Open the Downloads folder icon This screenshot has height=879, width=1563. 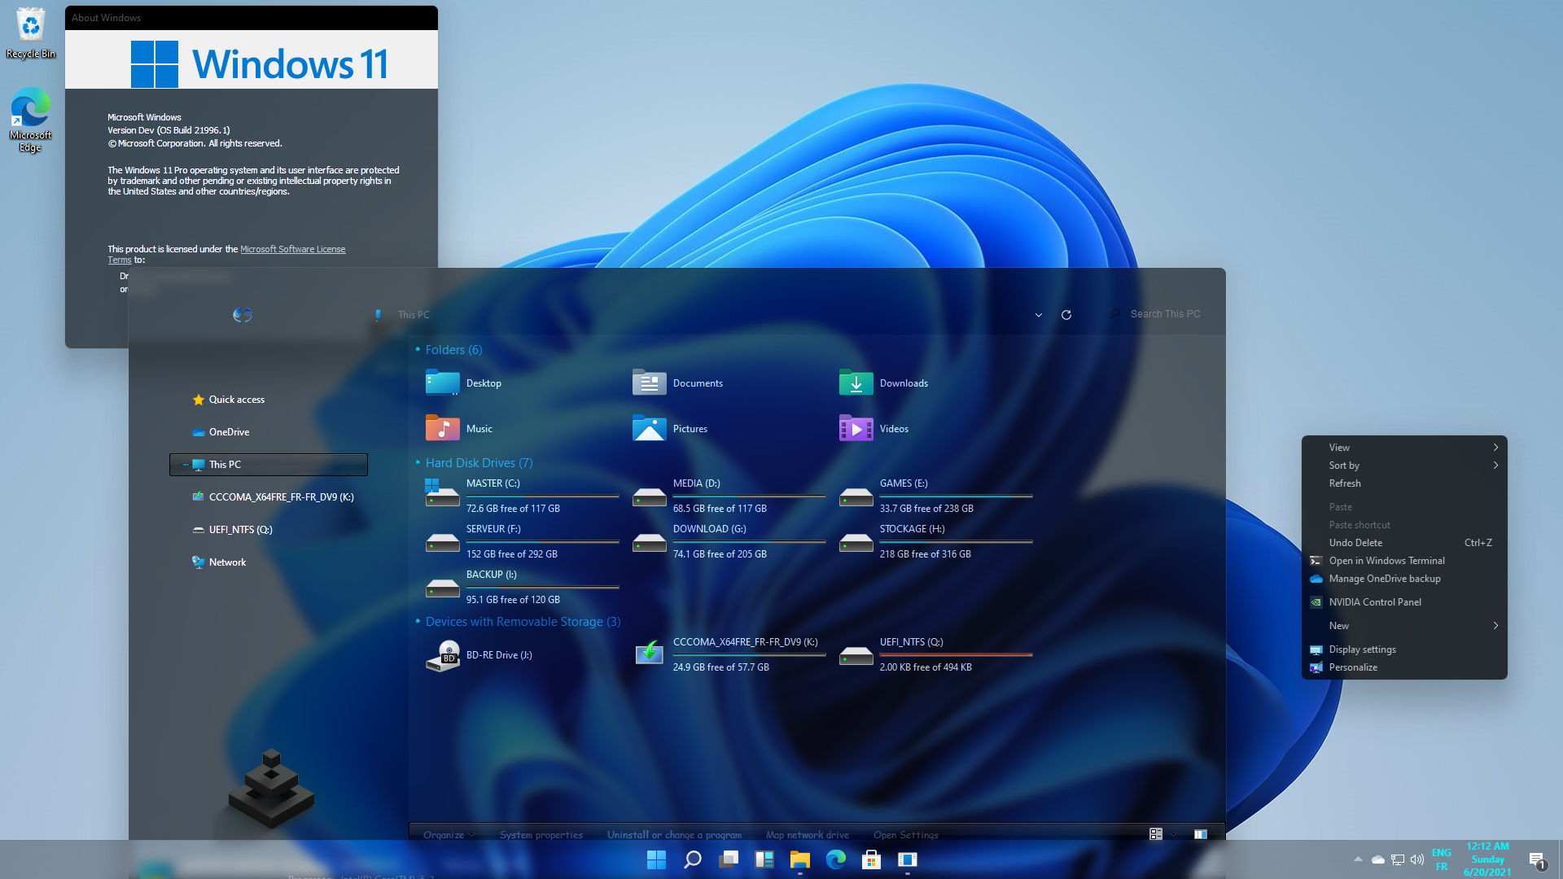(856, 383)
